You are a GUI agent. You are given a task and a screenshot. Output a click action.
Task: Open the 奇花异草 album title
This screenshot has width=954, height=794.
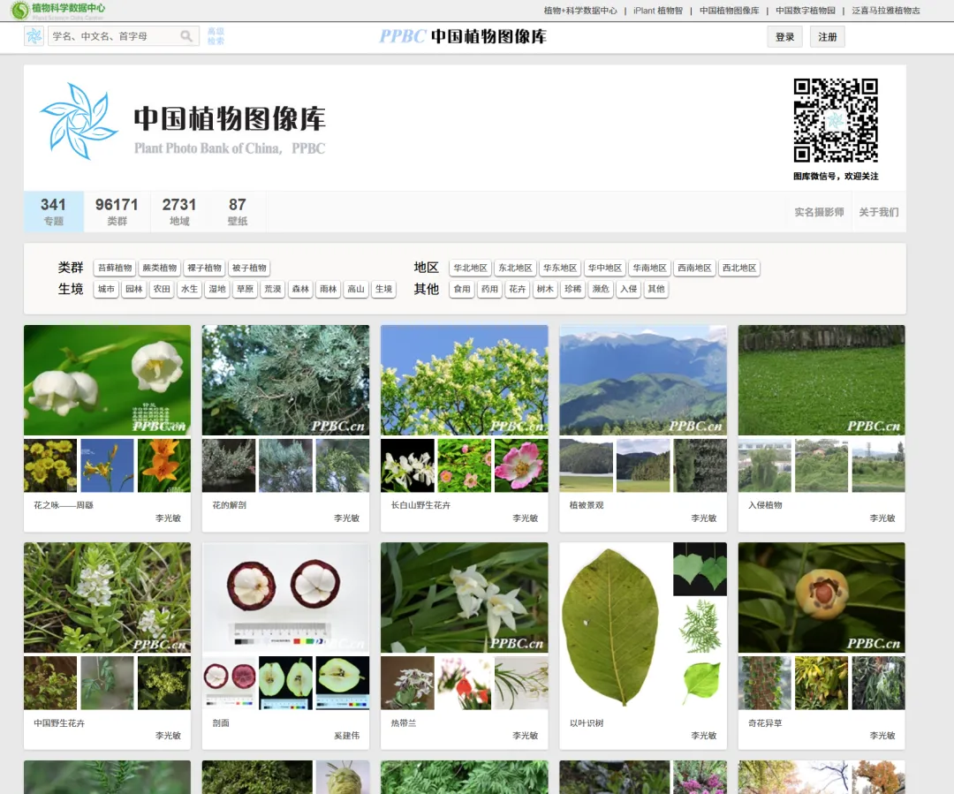[x=765, y=722]
